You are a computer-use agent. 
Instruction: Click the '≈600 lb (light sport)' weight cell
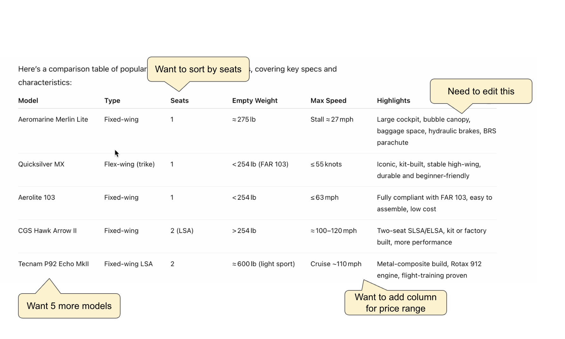pyautogui.click(x=264, y=264)
